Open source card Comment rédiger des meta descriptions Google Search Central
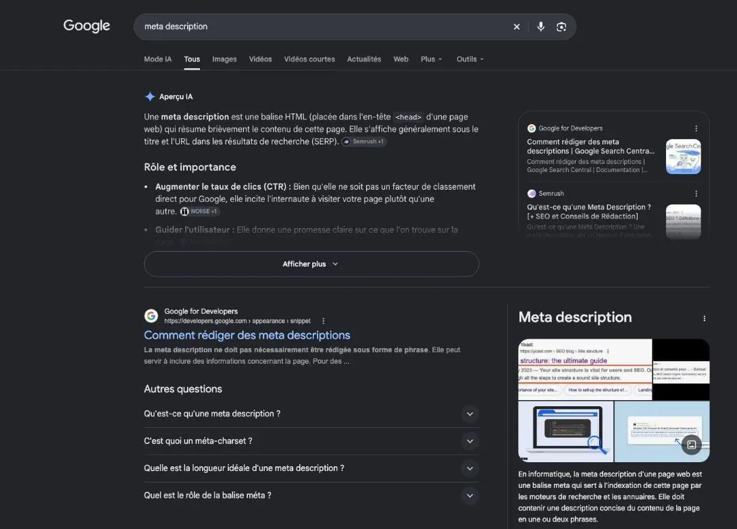737x529 pixels. click(591, 146)
